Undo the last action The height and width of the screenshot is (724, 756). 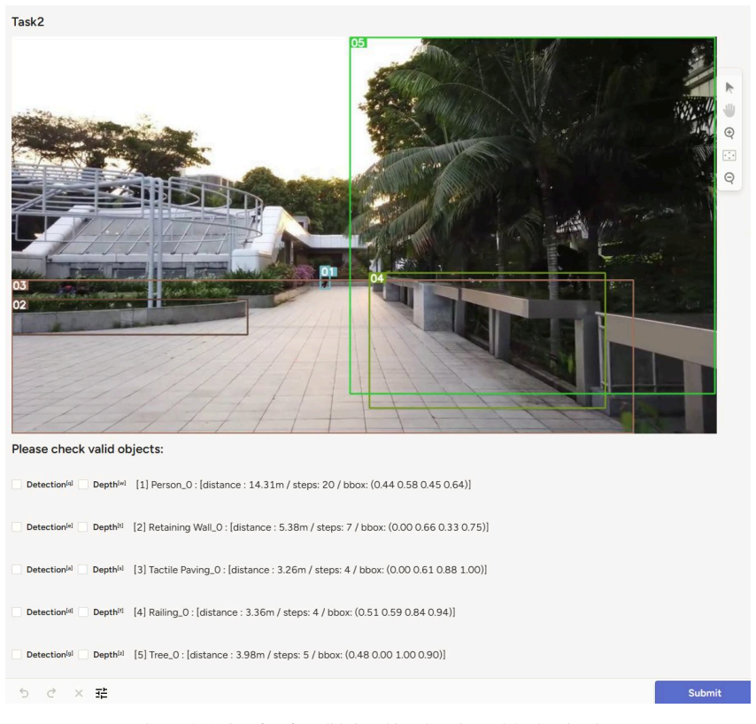tap(24, 693)
